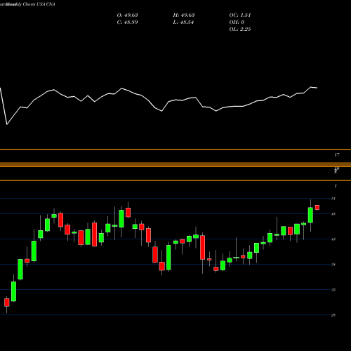Click the "1" axis label below orange lines
The width and height of the screenshot is (351, 351).
click(x=336, y=186)
